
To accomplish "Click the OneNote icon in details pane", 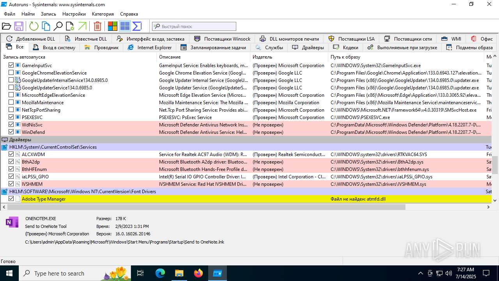I will 12,222.
